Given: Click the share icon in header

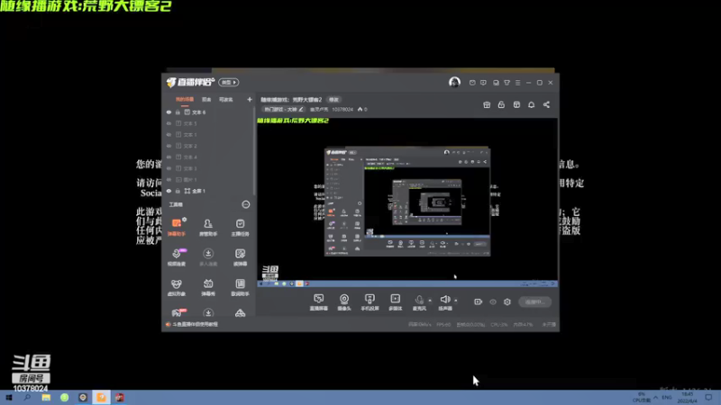Looking at the screenshot, I should [546, 104].
